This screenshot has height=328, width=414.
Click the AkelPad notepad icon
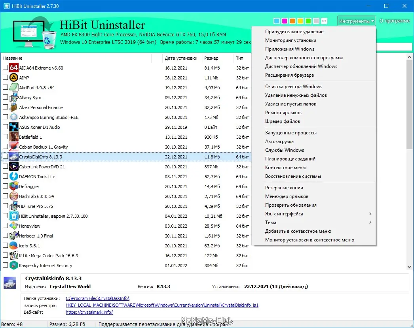(x=14, y=88)
